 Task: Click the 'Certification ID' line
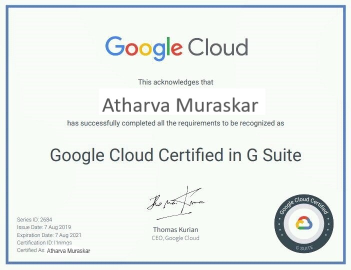[x=44, y=242]
